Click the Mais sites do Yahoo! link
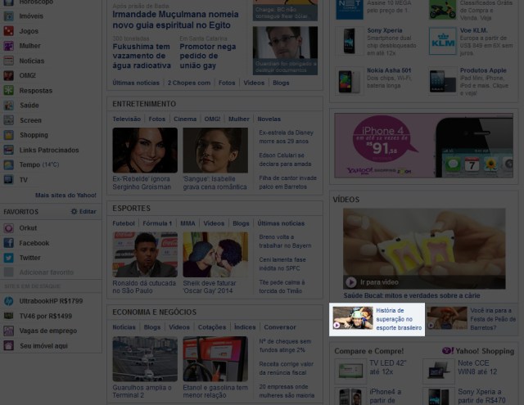The width and height of the screenshot is (524, 405). pos(65,196)
